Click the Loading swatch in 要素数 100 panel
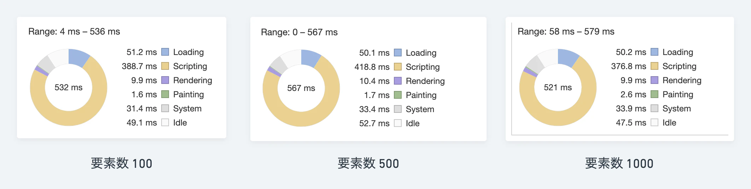751x189 pixels. point(165,52)
